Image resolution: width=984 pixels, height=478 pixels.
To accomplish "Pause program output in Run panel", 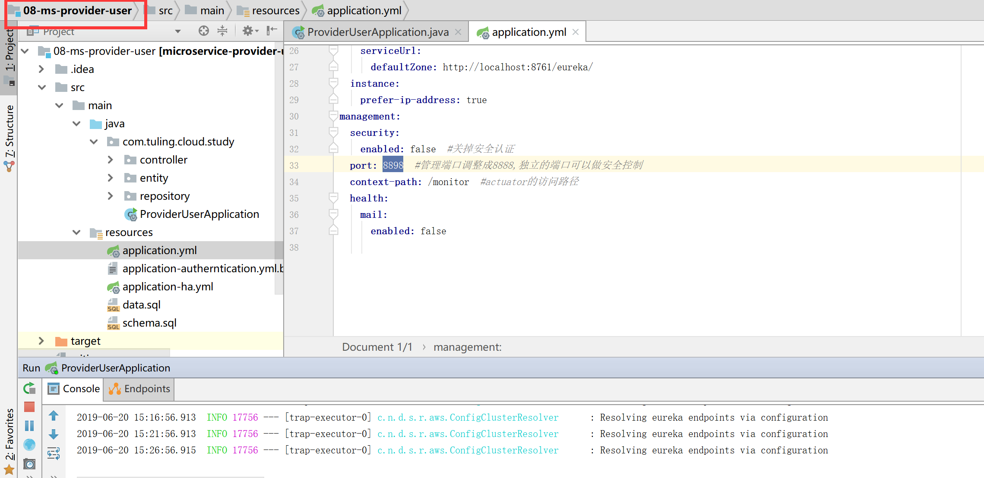I will click(x=29, y=426).
